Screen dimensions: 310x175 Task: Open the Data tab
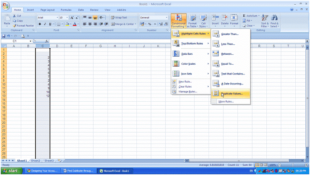click(x=81, y=10)
